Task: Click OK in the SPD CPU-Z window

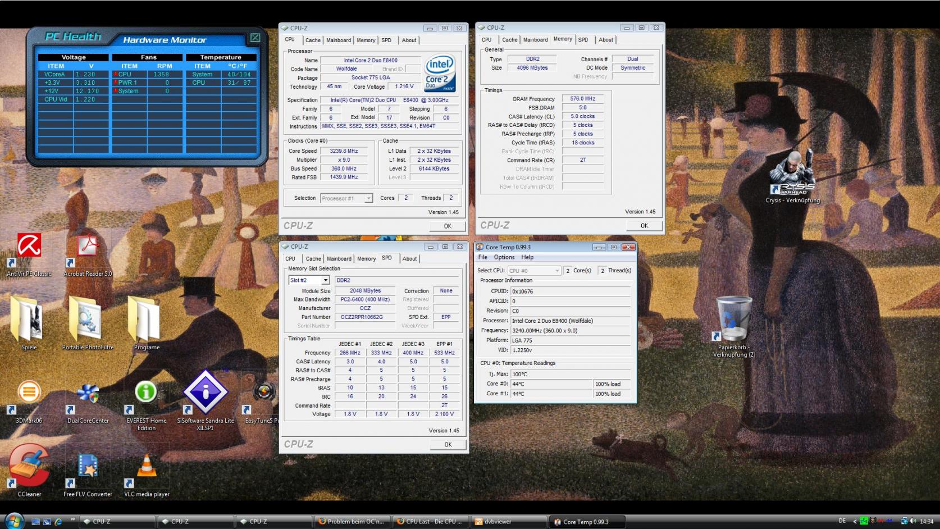Action: coord(448,445)
